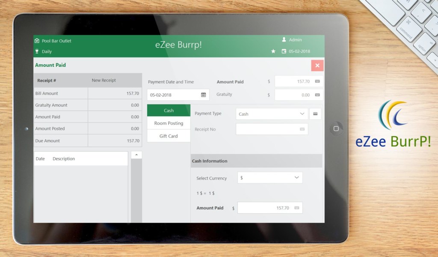Click the header calendar icon beside 05-02-2018
The image size is (438, 257).
(x=284, y=51)
